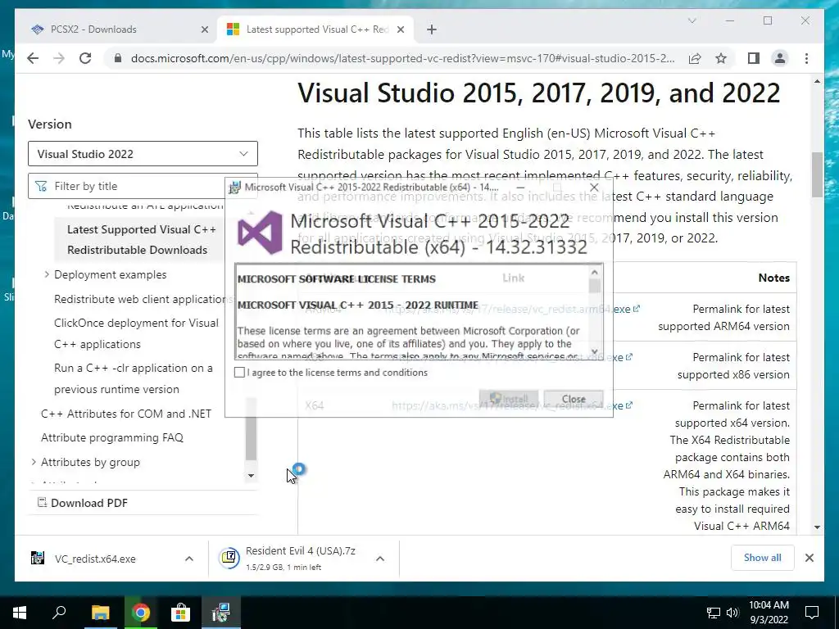Close installer dialog with X icon
Image resolution: width=839 pixels, height=629 pixels.
[x=594, y=188]
